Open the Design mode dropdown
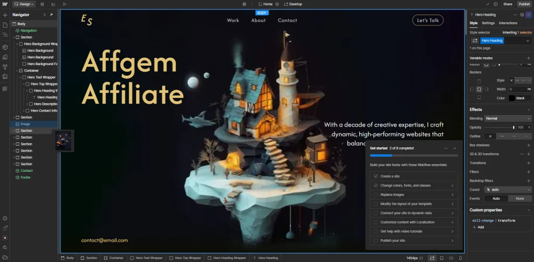The height and width of the screenshot is (262, 534). click(23, 4)
